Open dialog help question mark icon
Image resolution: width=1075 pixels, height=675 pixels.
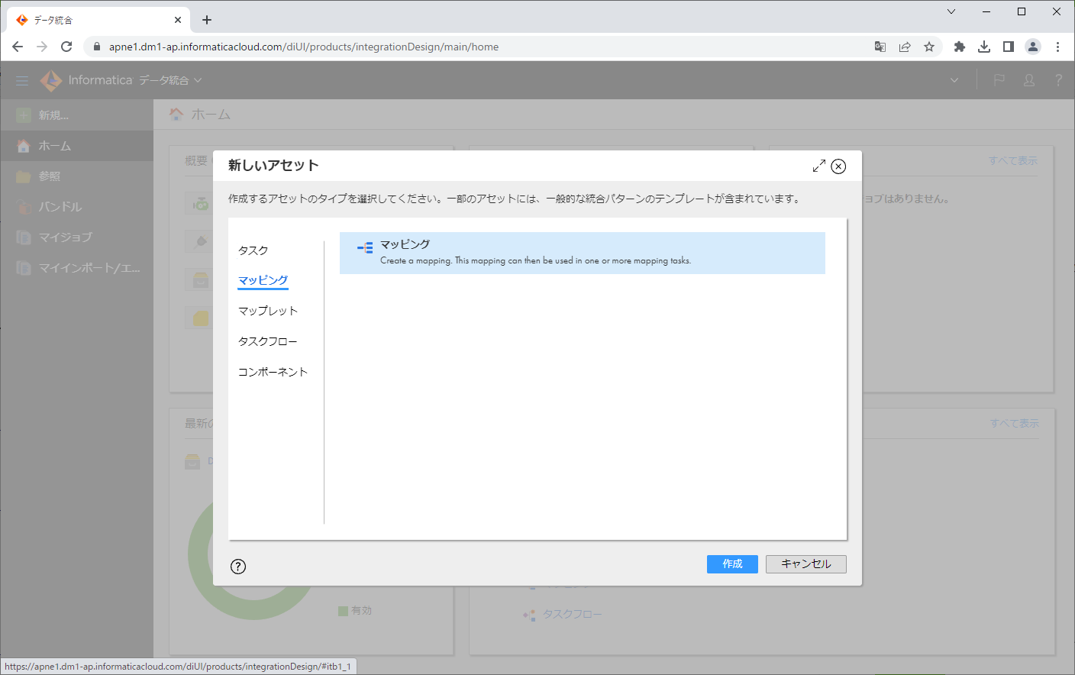click(238, 567)
